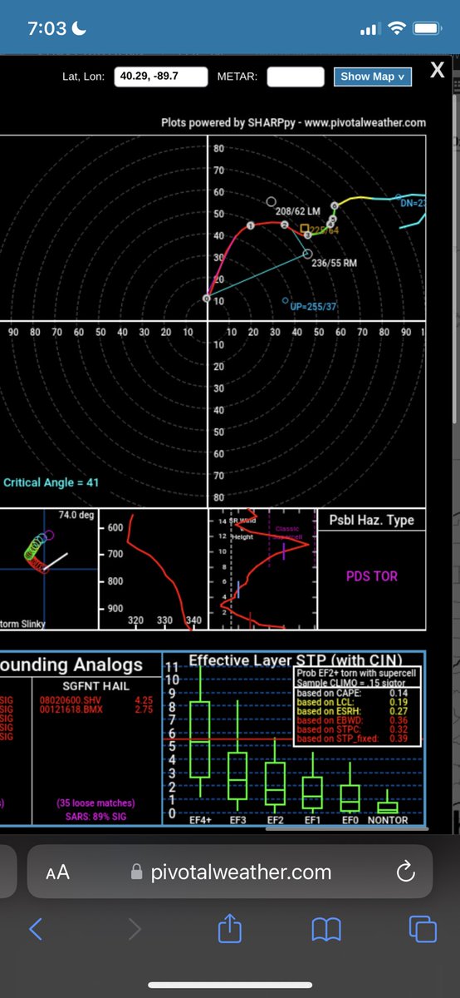Click the EF3 box plot label

(x=238, y=820)
